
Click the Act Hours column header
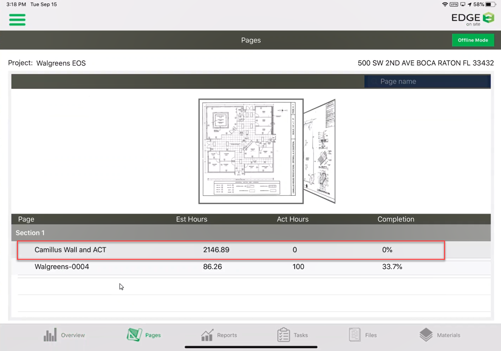[x=293, y=219]
